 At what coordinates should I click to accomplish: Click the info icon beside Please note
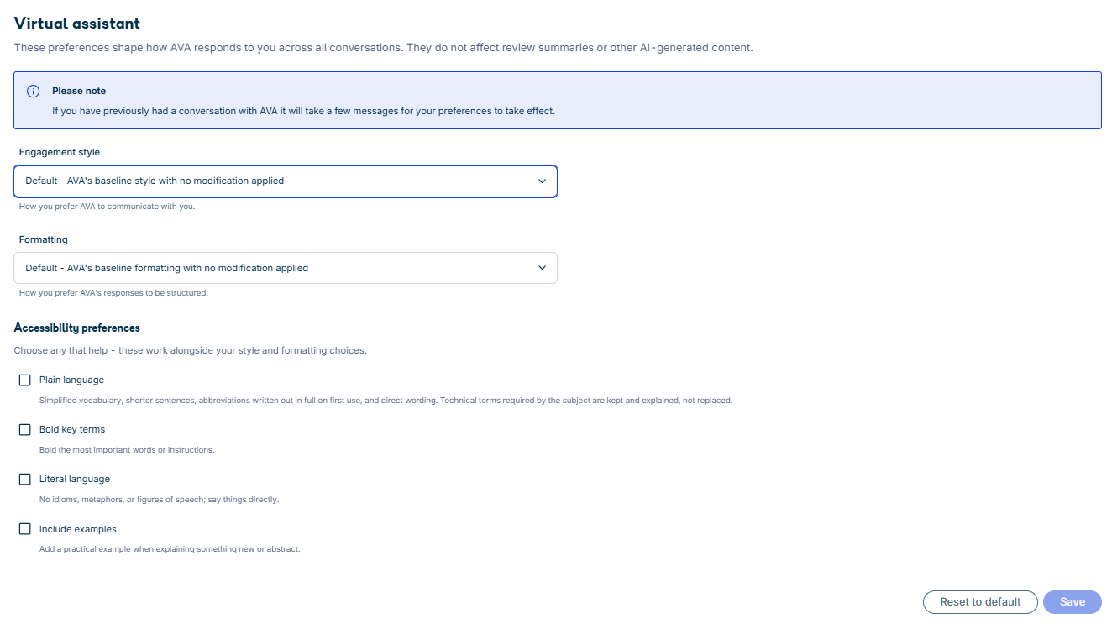pos(34,91)
